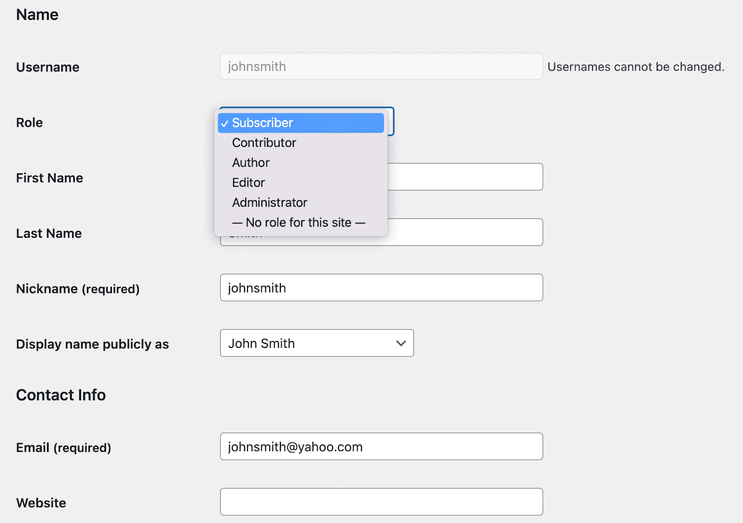The height and width of the screenshot is (523, 743).
Task: Select "No role for this site"
Action: (x=299, y=223)
